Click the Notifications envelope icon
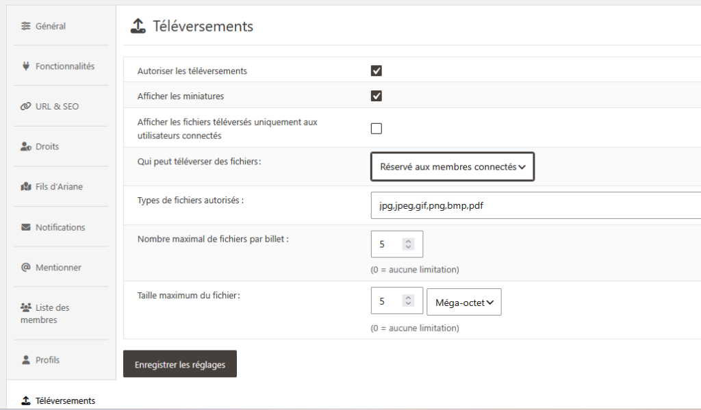 pos(26,227)
